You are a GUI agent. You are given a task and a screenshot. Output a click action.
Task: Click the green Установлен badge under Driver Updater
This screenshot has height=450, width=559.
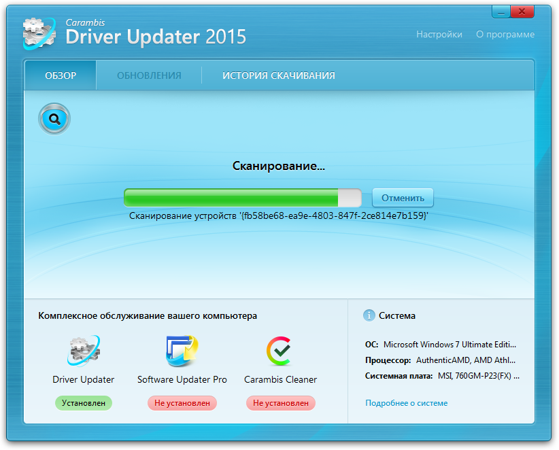pos(83,403)
